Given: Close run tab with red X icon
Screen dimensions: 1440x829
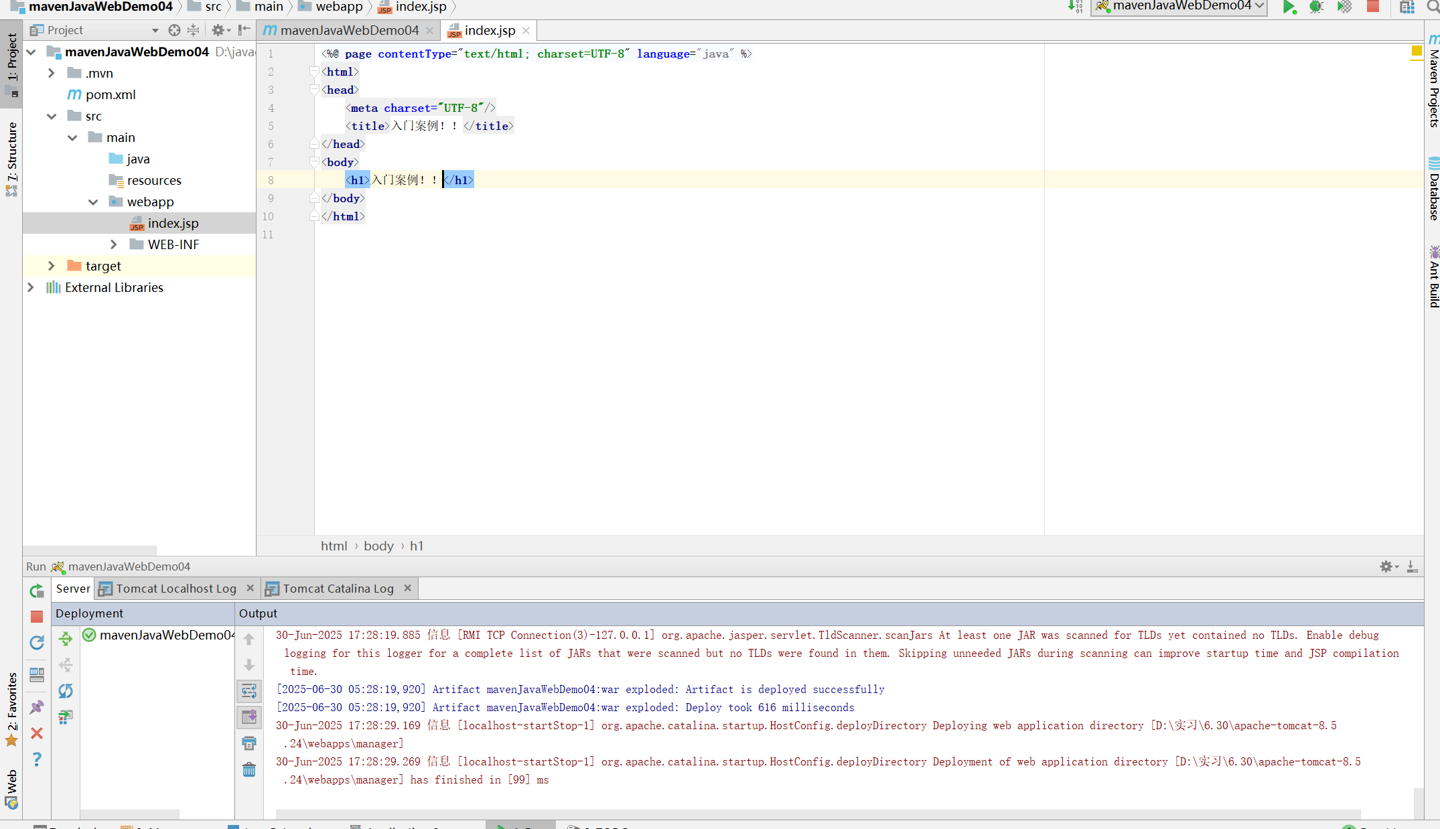Looking at the screenshot, I should point(37,733).
